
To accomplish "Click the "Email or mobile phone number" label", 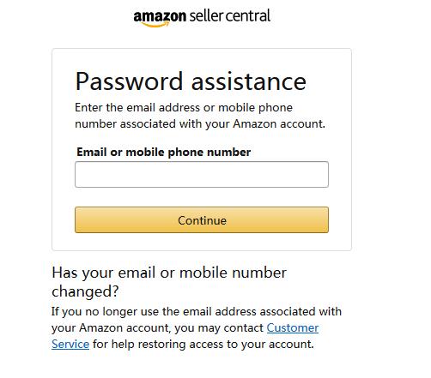I will click(164, 152).
